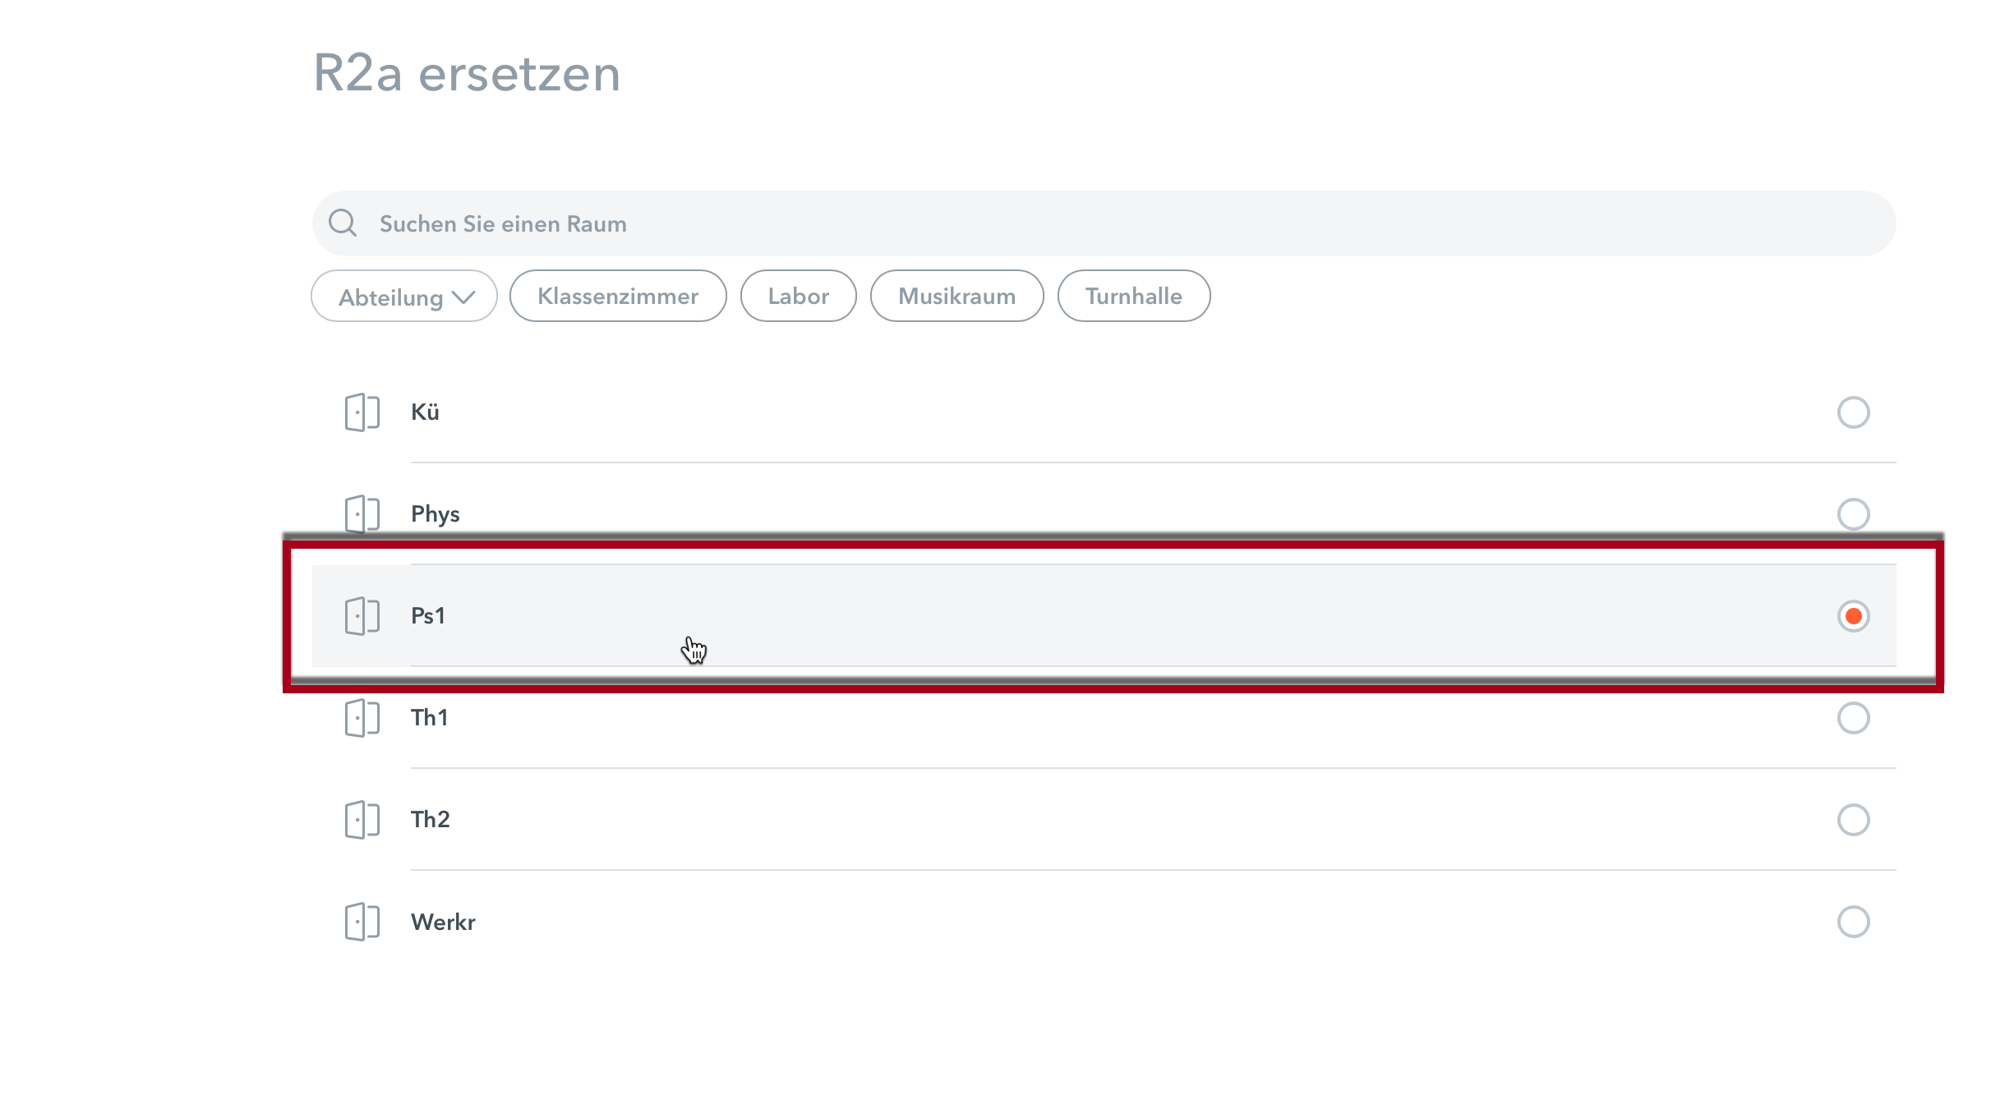Choose the Th1 radio button
Image resolution: width=2005 pixels, height=1109 pixels.
[1853, 718]
